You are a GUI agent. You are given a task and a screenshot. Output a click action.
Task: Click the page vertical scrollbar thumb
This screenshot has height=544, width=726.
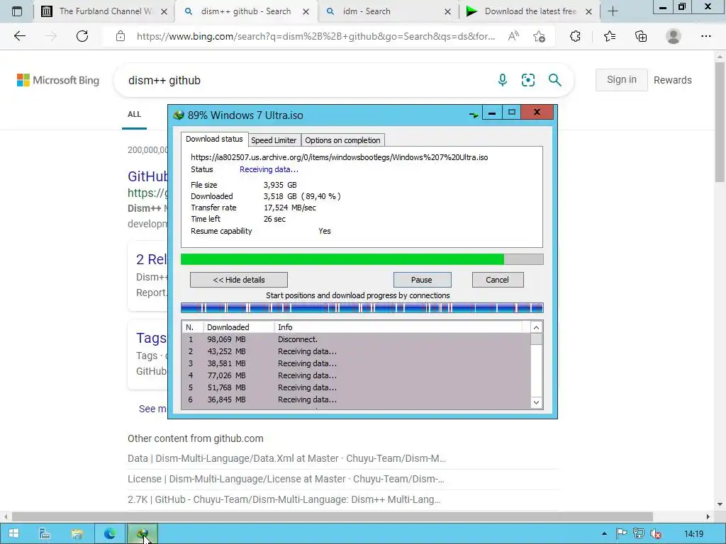[x=719, y=123]
